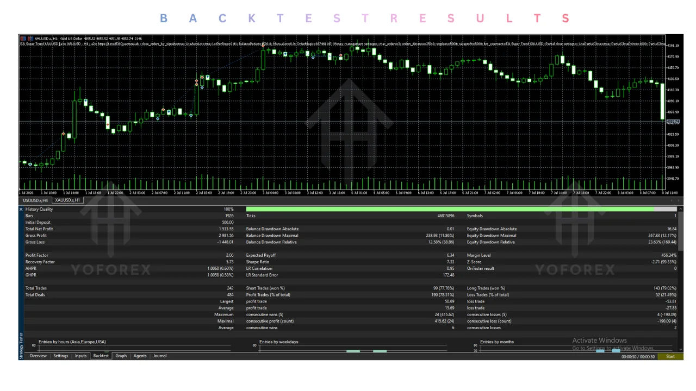
Task: Select the XAUUSD.s,H1 chart tab
Action: [68, 200]
